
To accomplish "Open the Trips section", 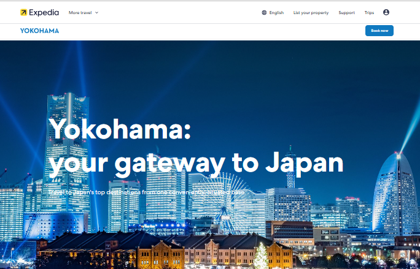I will (369, 13).
